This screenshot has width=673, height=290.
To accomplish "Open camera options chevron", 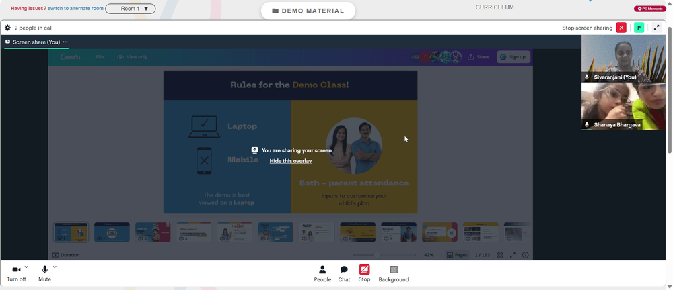I will pos(26,267).
